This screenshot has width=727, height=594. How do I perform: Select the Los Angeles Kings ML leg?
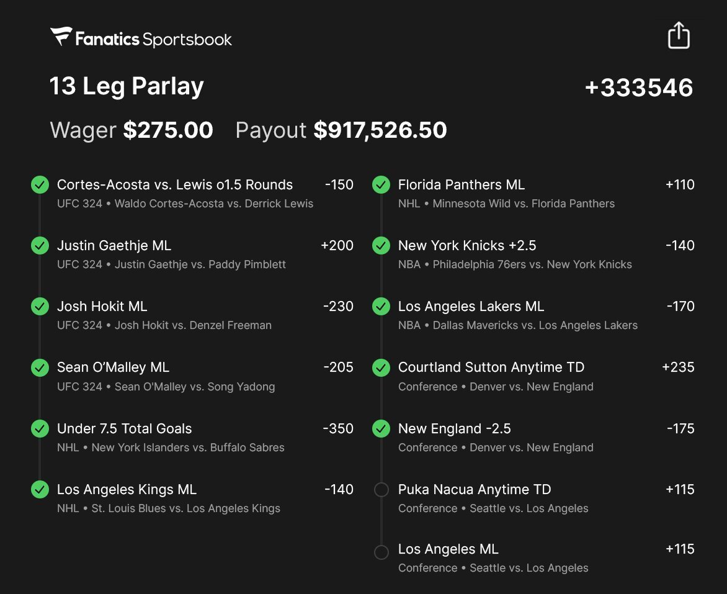pos(127,490)
